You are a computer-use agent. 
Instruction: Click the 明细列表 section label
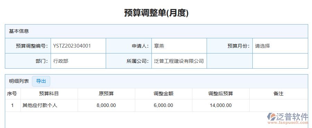click(19, 81)
